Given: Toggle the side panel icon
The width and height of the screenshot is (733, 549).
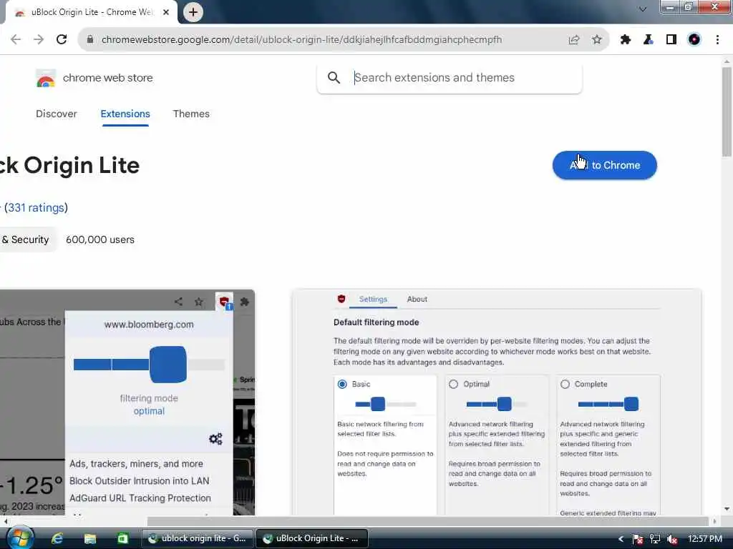Looking at the screenshot, I should [x=671, y=40].
